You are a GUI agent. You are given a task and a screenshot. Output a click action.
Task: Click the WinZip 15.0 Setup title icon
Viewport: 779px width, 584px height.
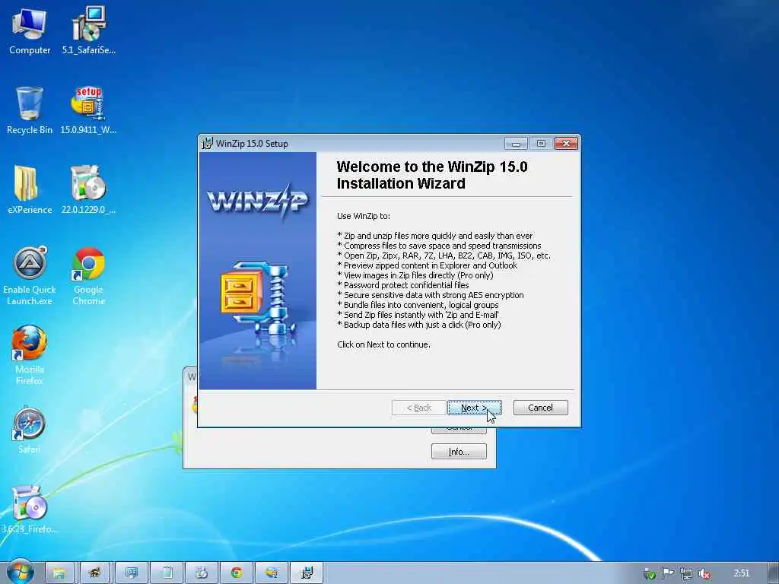point(207,144)
